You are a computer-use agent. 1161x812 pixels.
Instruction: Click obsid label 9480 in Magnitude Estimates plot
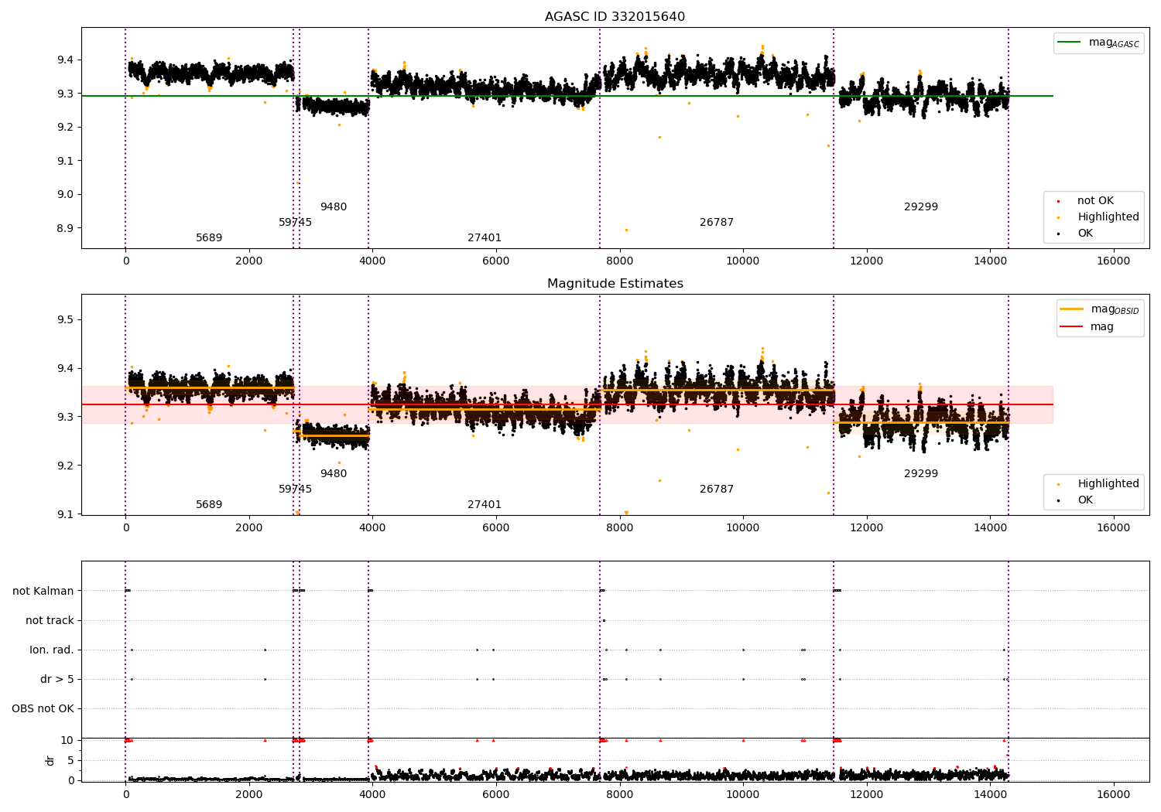coord(334,474)
